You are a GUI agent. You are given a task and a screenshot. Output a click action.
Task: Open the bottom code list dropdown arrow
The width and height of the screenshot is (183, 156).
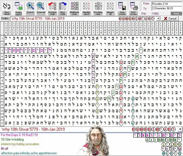click(x=180, y=129)
